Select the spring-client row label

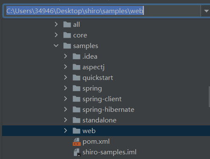[102, 99]
